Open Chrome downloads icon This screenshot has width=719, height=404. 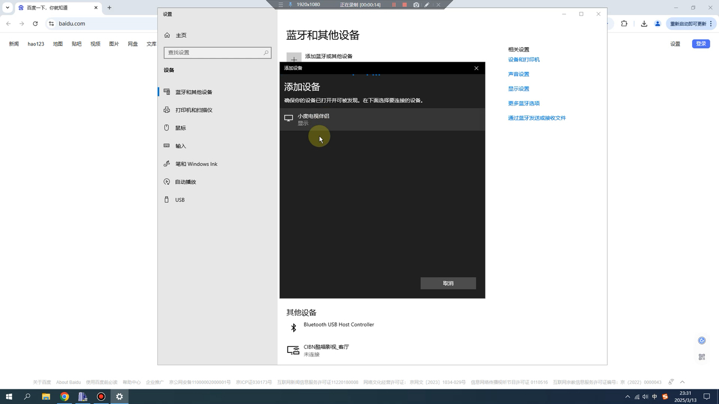click(644, 24)
